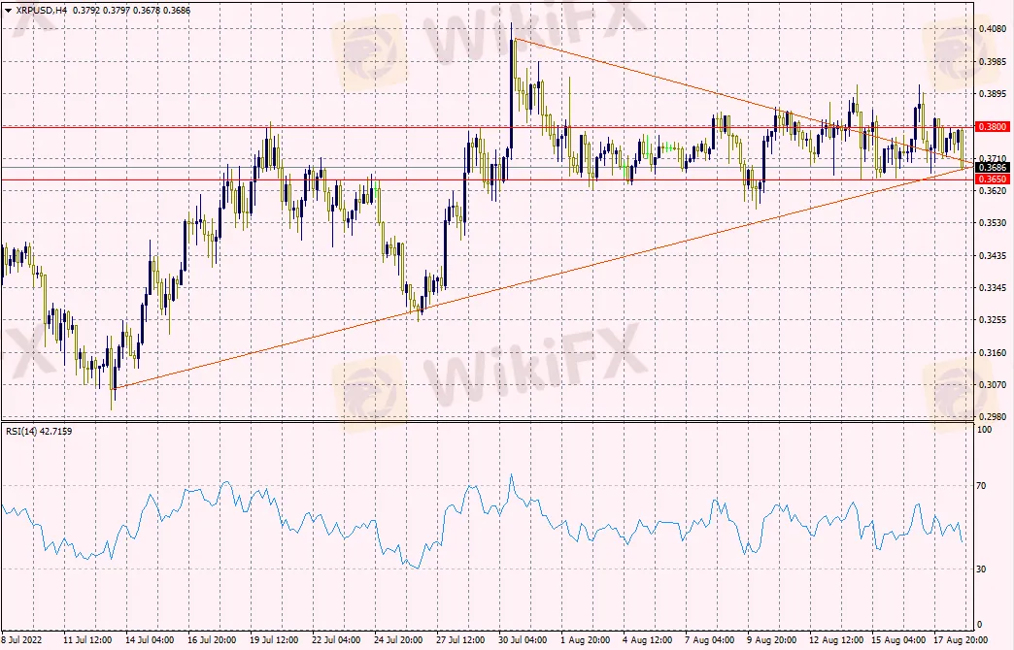
Task: Click the 0.3160 price axis label
Action: (x=993, y=353)
